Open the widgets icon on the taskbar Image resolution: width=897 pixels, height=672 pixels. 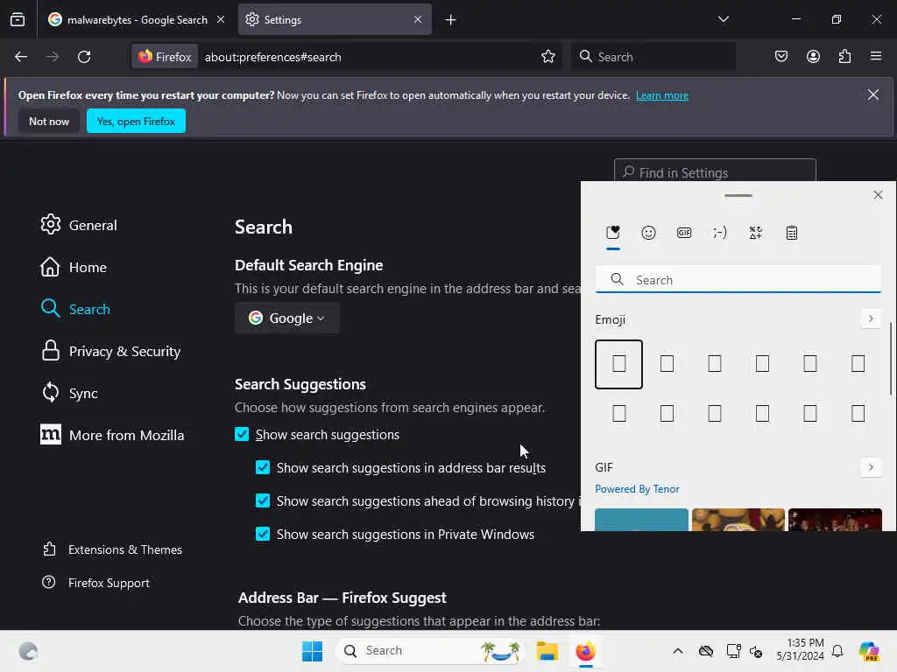click(x=28, y=651)
